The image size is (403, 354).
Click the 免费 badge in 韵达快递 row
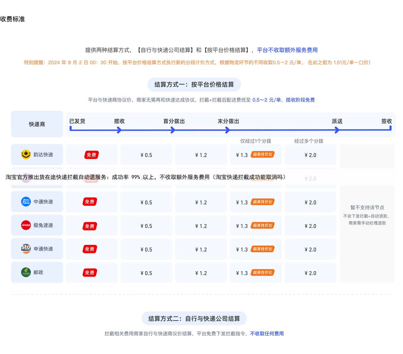click(x=91, y=155)
